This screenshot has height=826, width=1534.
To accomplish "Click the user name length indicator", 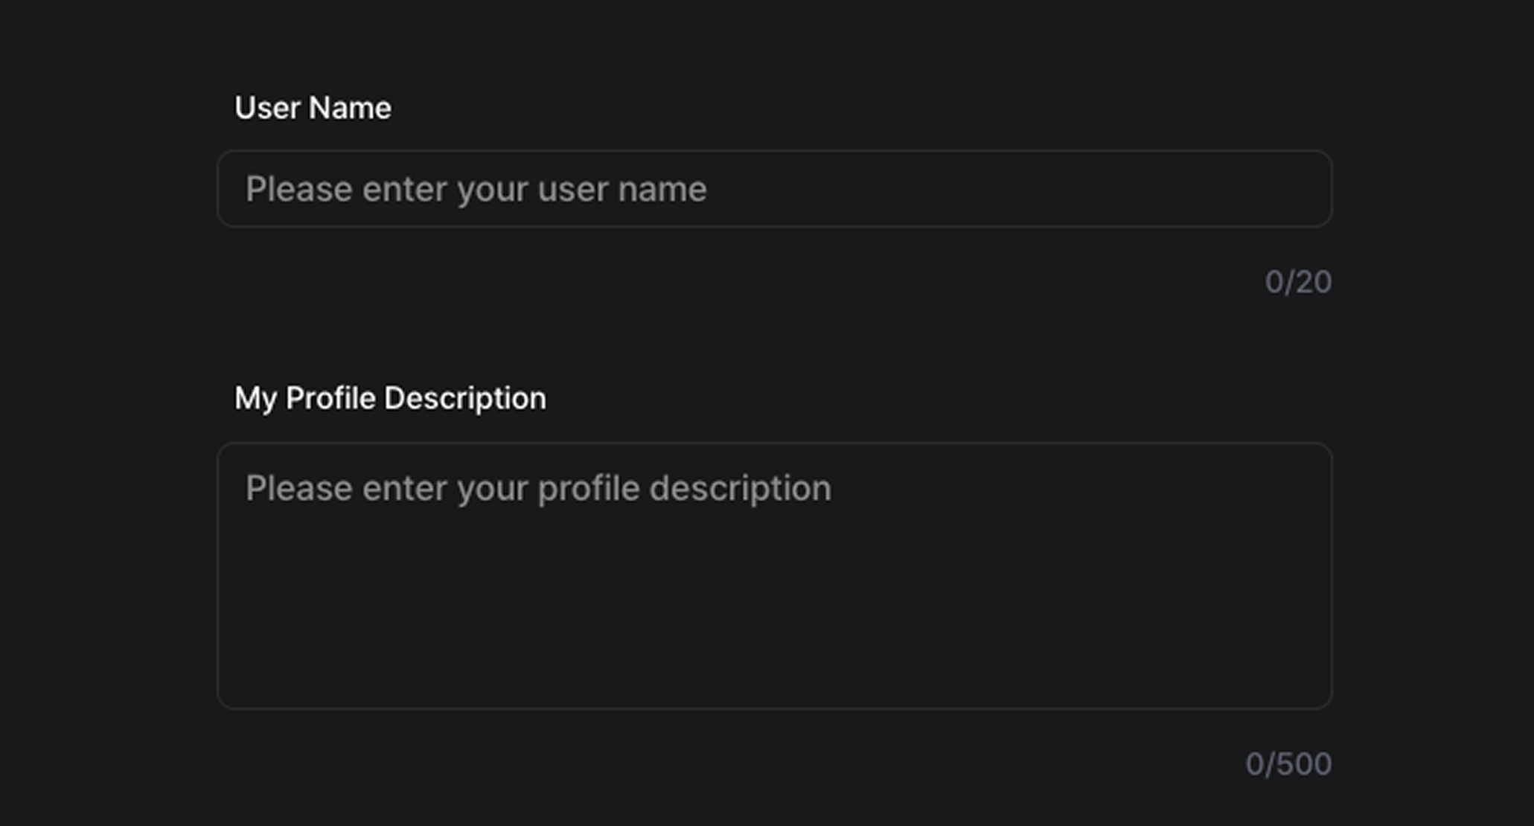I will point(1298,282).
